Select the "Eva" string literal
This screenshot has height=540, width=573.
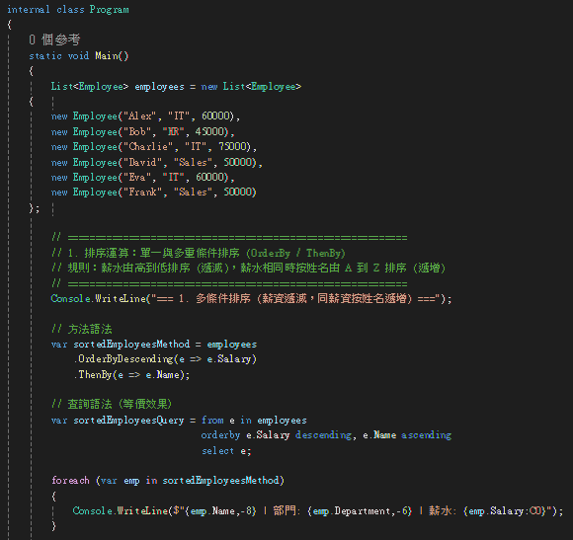click(x=138, y=177)
